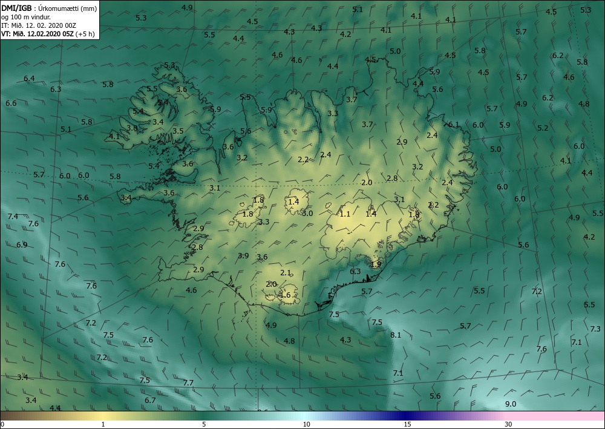This screenshot has height=429, width=605.
Task: Click the 'DMI/IGB : Úrkomumætti (mm)' title text
Action: click(x=49, y=8)
